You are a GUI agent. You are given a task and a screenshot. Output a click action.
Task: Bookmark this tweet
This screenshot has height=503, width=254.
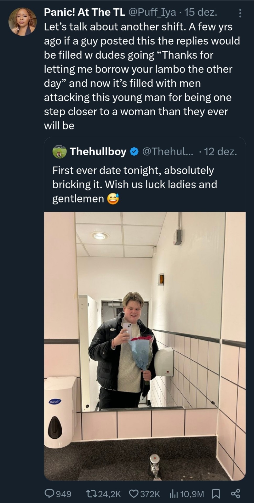(x=215, y=494)
